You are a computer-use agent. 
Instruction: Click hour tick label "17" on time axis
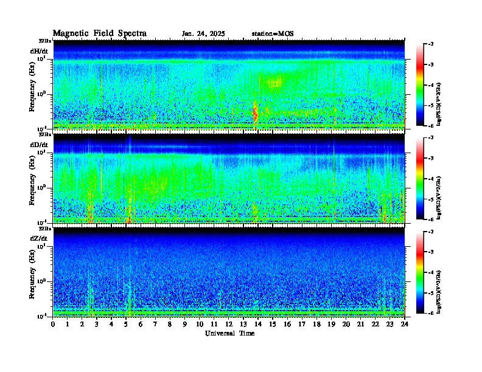(x=302, y=324)
